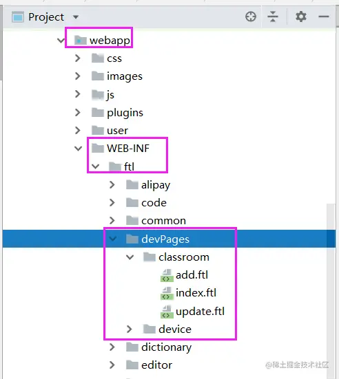The image size is (339, 379).
Task: Select the device folder icon
Action: (150, 329)
